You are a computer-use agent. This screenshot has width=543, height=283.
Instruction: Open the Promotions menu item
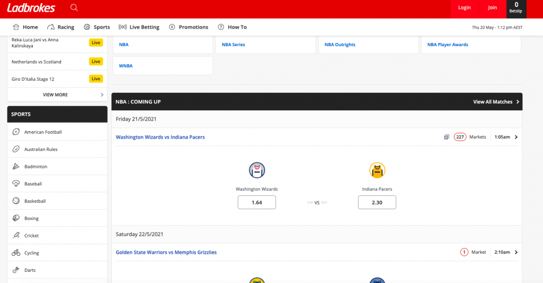pos(188,27)
